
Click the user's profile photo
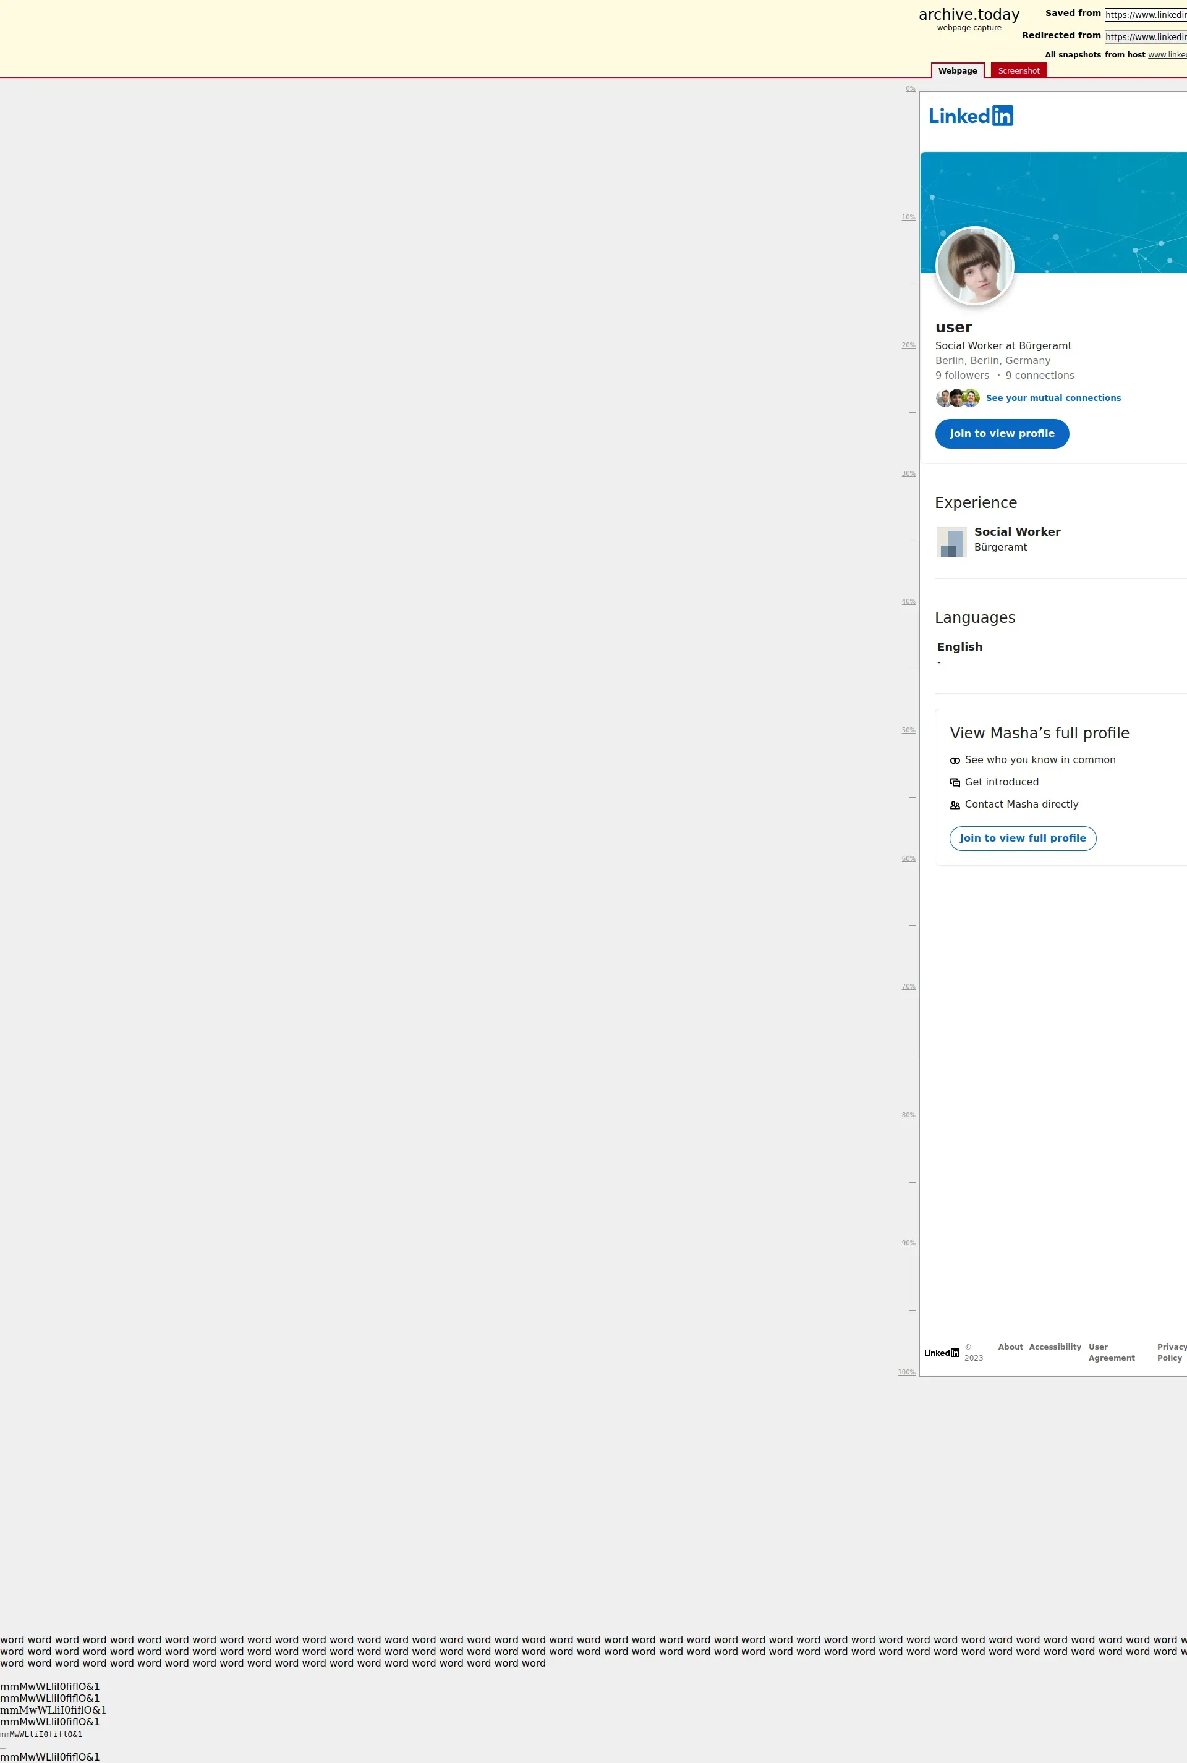tap(974, 266)
